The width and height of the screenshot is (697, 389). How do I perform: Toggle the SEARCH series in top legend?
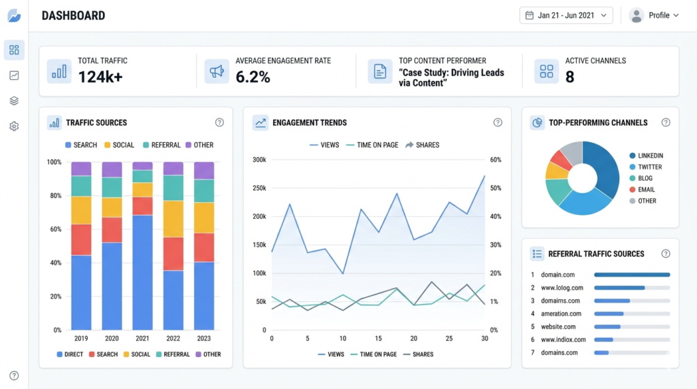[x=81, y=145]
